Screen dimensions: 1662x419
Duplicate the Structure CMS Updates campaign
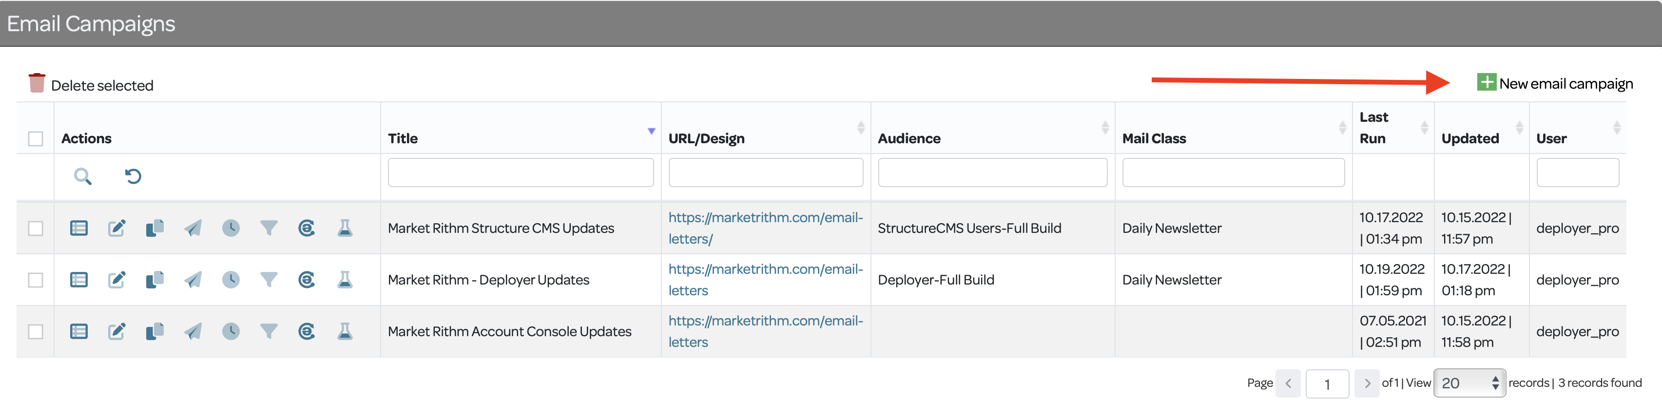pos(155,228)
